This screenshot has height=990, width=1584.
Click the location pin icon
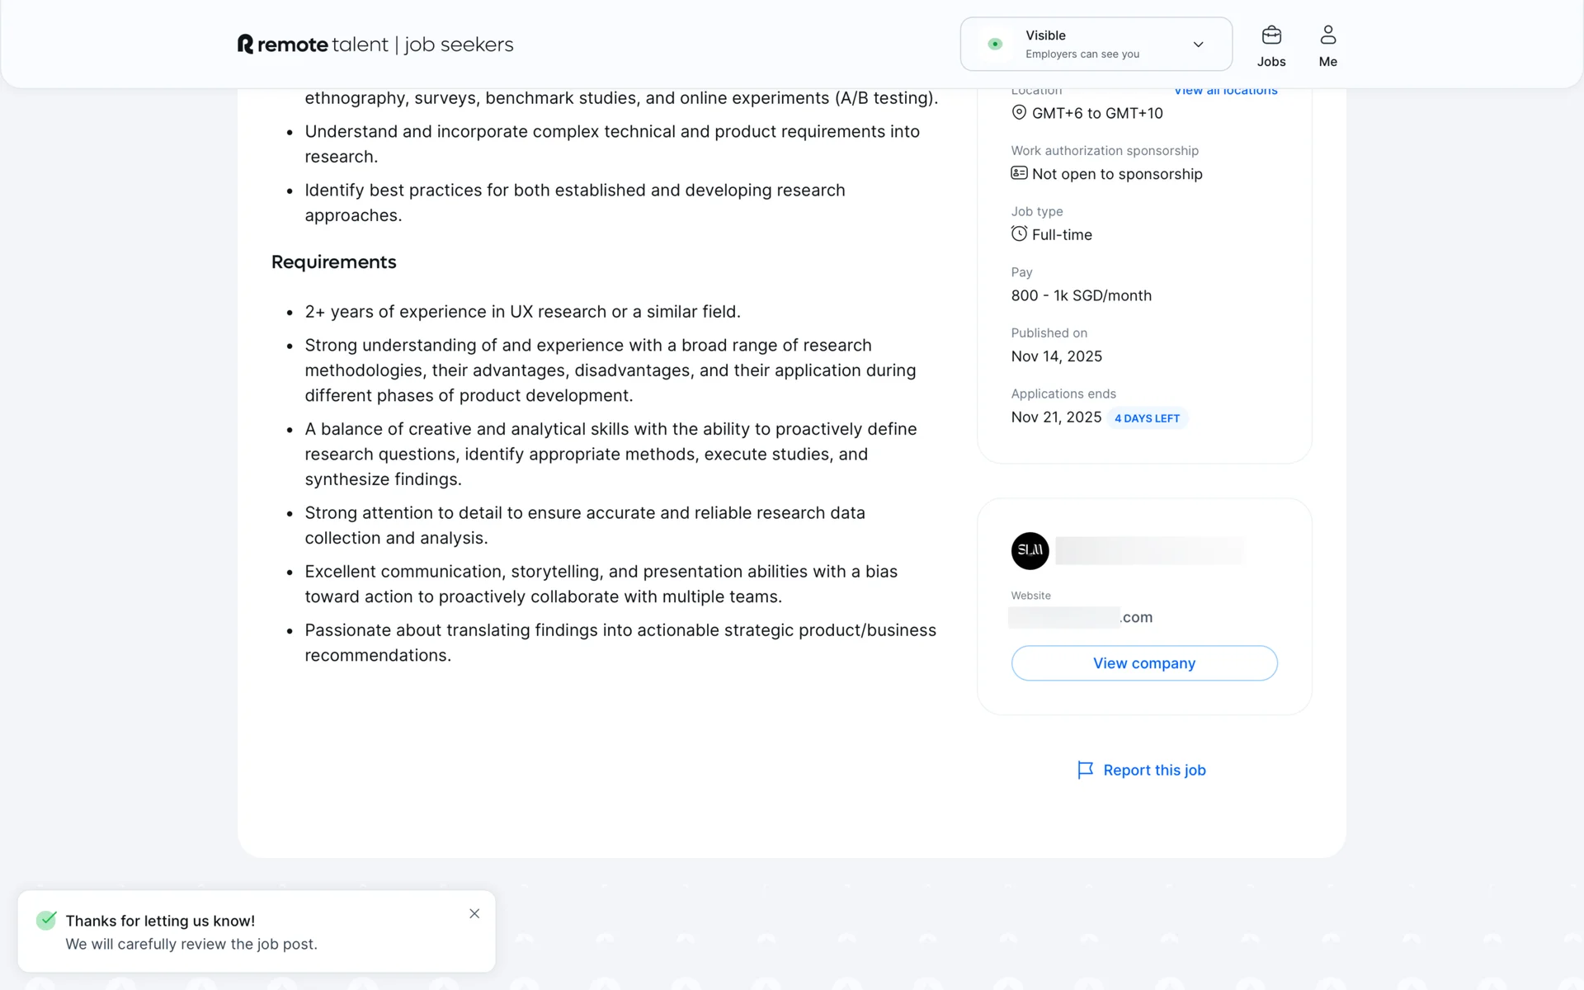[1019, 113]
